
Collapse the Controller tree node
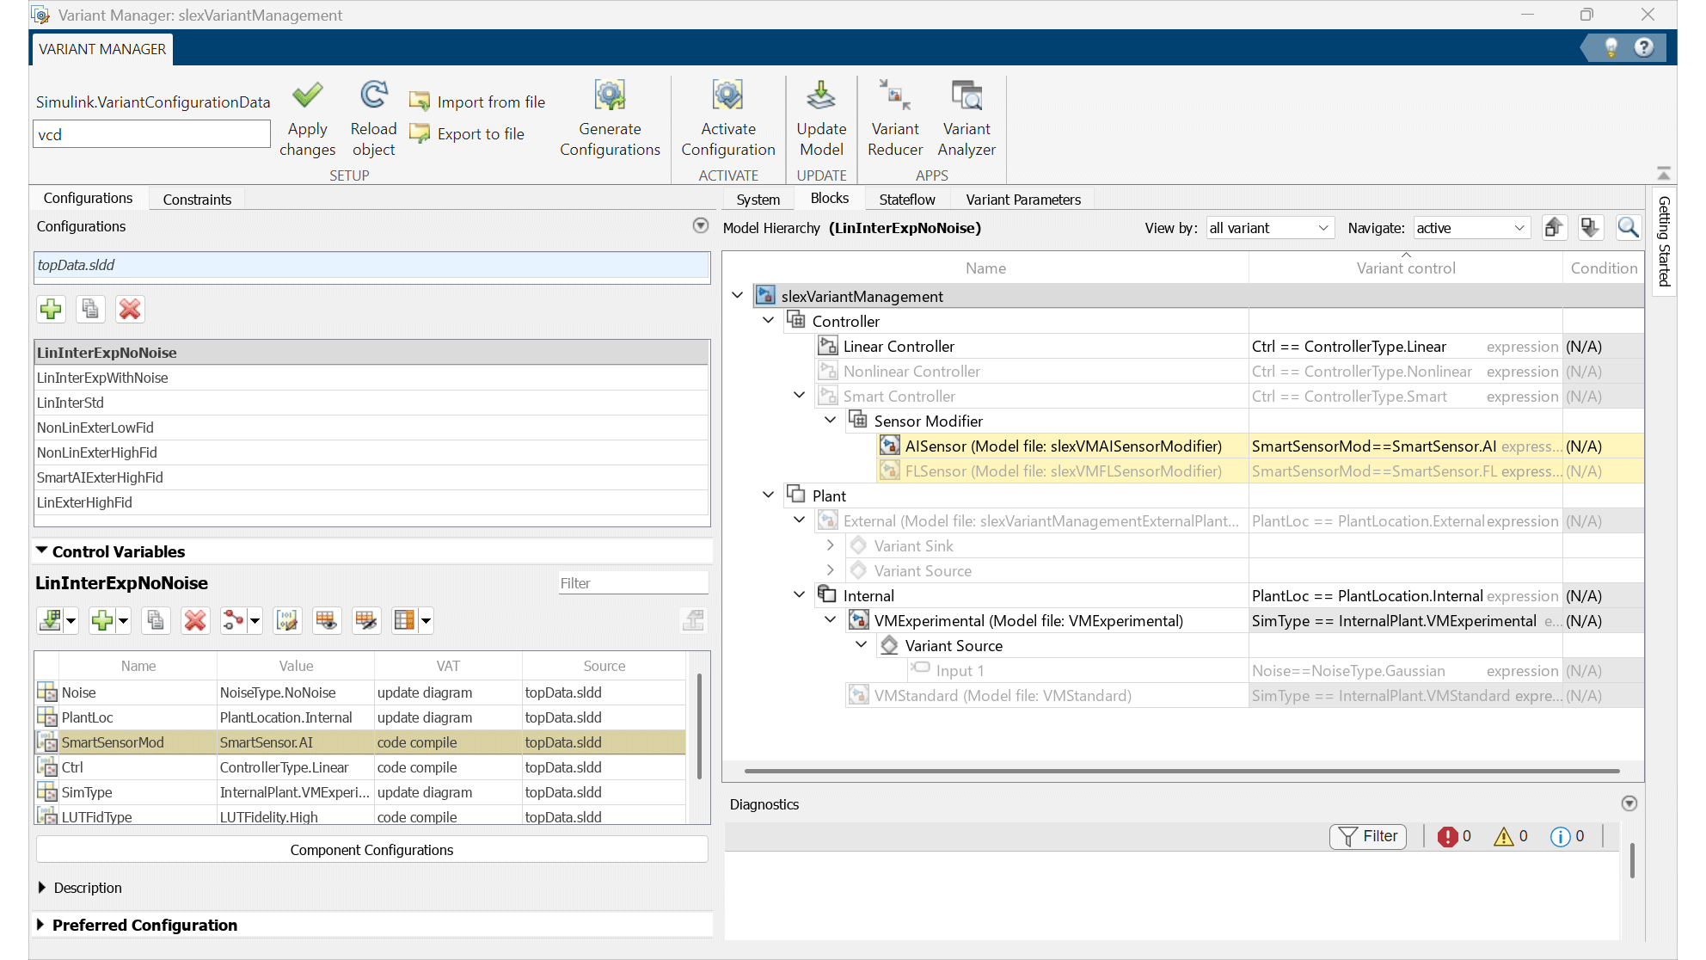pyautogui.click(x=769, y=321)
